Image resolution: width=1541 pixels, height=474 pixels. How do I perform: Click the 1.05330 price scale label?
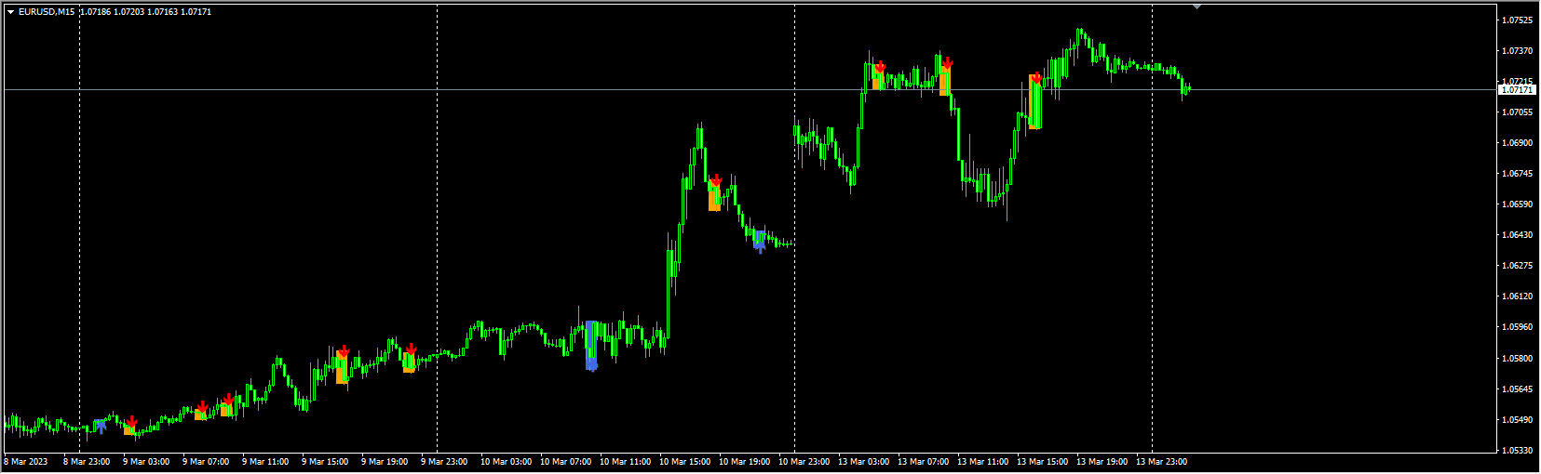[x=1517, y=451]
